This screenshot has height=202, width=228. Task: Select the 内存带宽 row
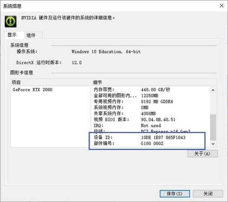pyautogui.click(x=151, y=90)
